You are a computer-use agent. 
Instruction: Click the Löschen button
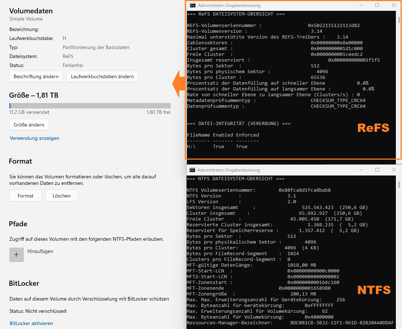[x=62, y=196]
